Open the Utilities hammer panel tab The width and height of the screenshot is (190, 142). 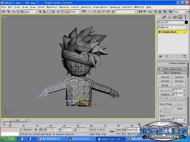pyautogui.click(x=185, y=17)
